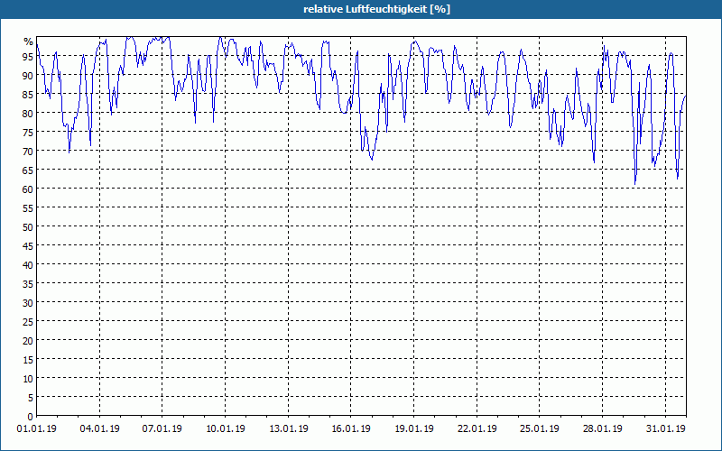The height and width of the screenshot is (451, 722).
Task: Choose the 22.01.19 date label
Action: [x=477, y=428]
